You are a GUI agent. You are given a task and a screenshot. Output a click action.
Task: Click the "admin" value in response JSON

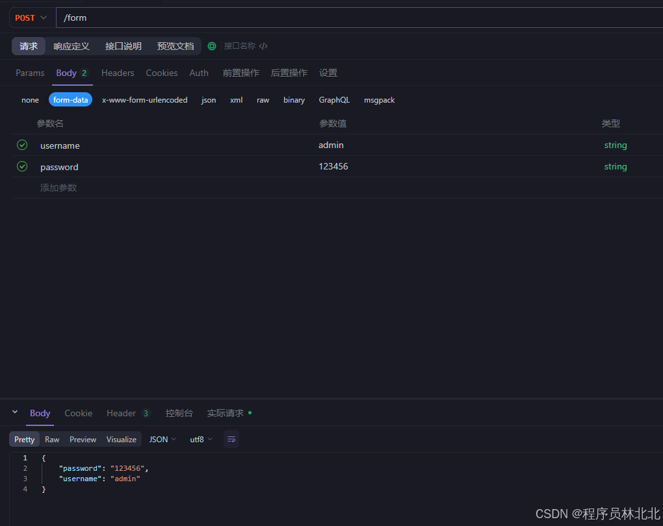pyautogui.click(x=125, y=479)
